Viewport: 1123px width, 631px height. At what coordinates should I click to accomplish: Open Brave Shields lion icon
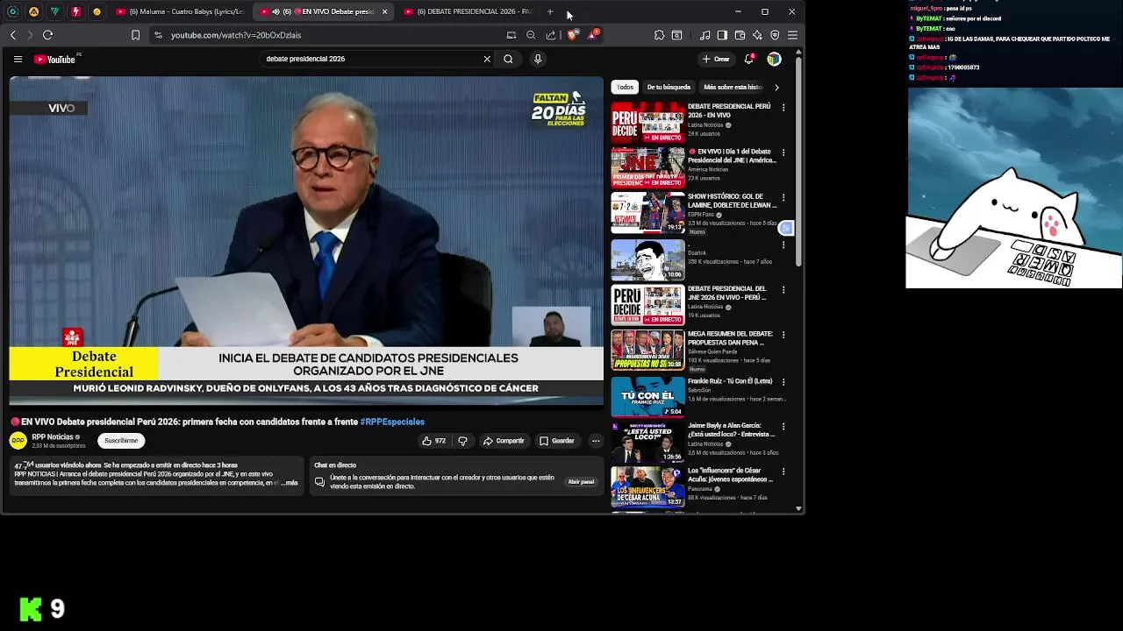(x=572, y=35)
